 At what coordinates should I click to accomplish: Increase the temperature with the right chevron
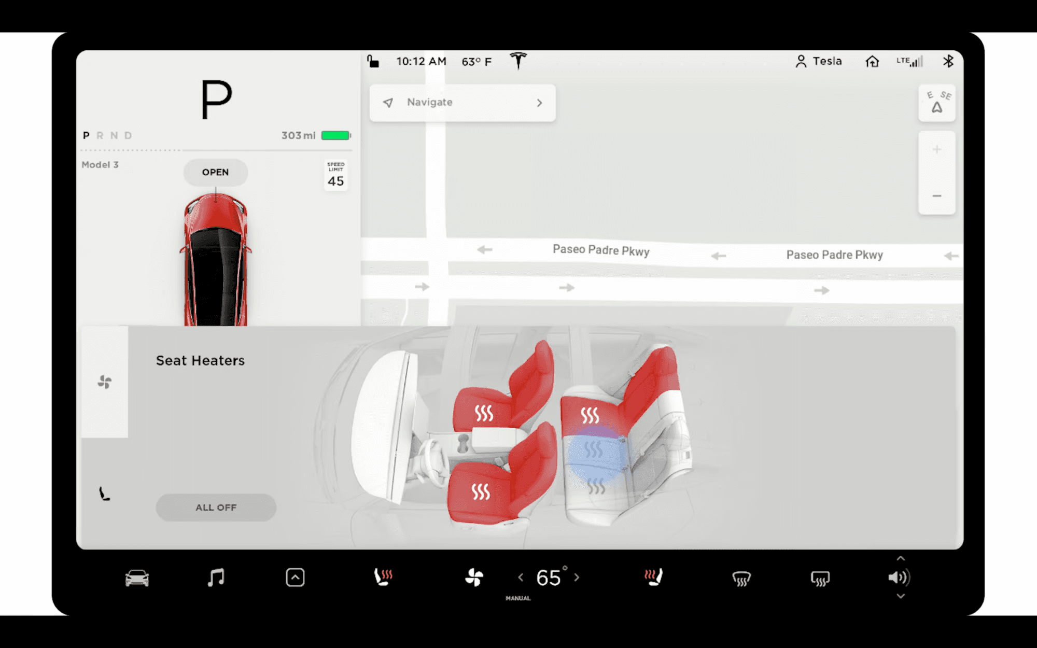pyautogui.click(x=577, y=577)
